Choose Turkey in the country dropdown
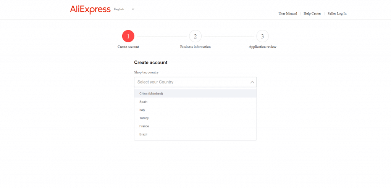Screen dimensions: 391x188 144,118
